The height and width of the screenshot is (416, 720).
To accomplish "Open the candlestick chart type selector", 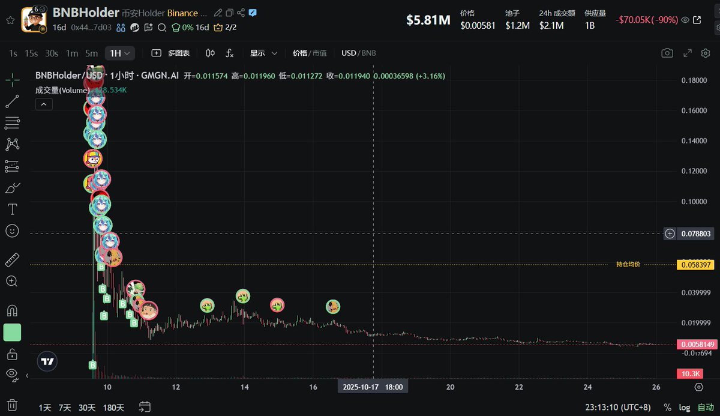I will click(x=210, y=53).
